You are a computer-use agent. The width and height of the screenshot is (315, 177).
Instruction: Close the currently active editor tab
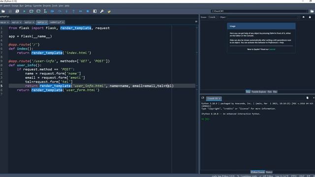click(46, 22)
